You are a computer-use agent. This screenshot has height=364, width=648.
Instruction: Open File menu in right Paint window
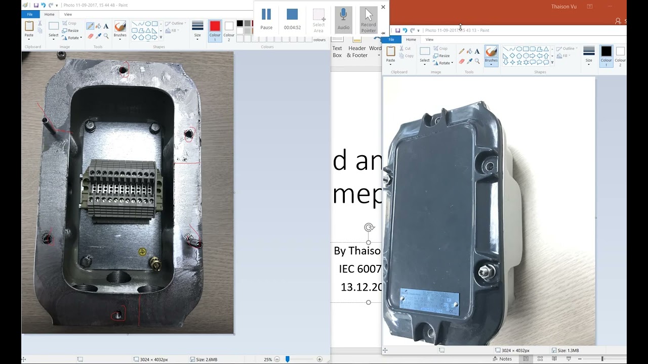392,39
